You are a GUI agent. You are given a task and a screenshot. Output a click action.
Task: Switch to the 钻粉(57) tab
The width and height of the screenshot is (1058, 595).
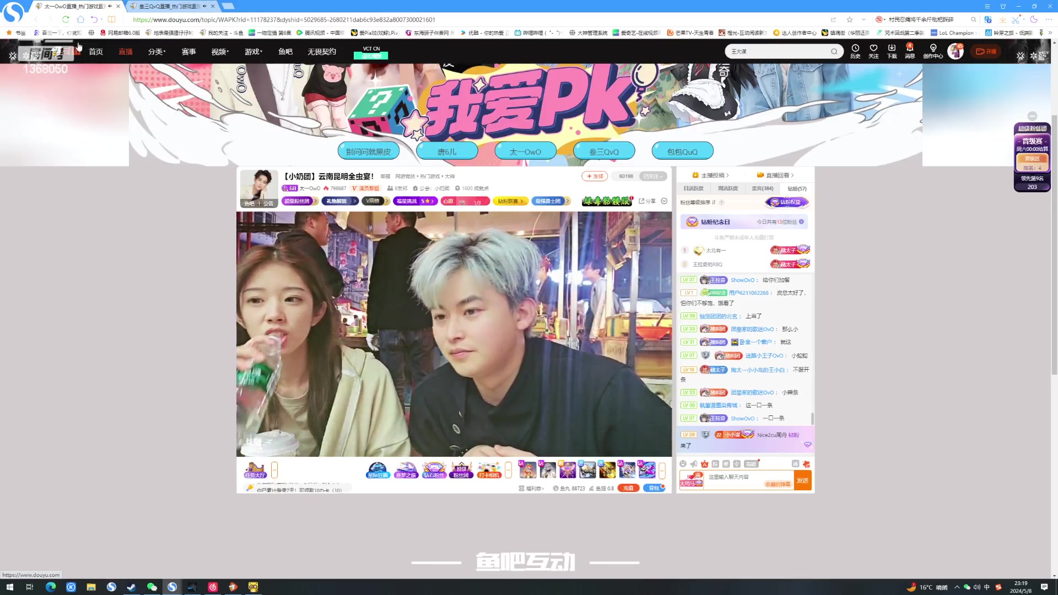pos(797,188)
